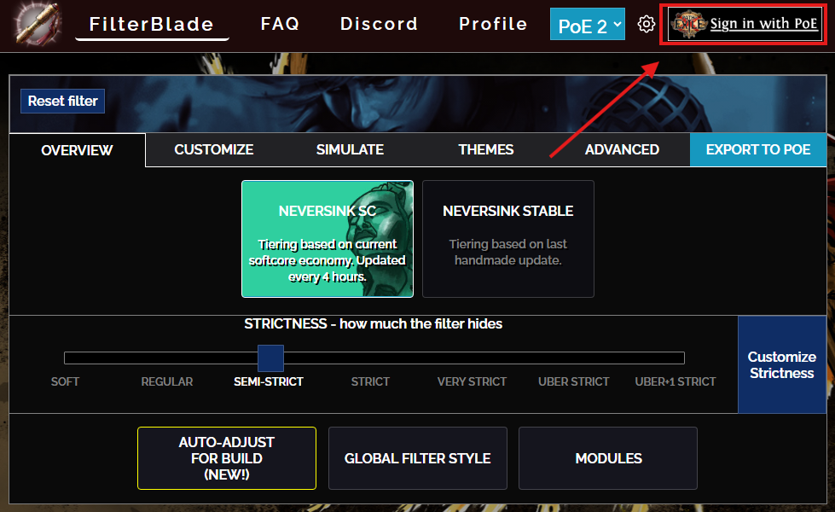This screenshot has height=512, width=835.
Task: Choose the Semi-Strict strictness label
Action: click(x=269, y=381)
